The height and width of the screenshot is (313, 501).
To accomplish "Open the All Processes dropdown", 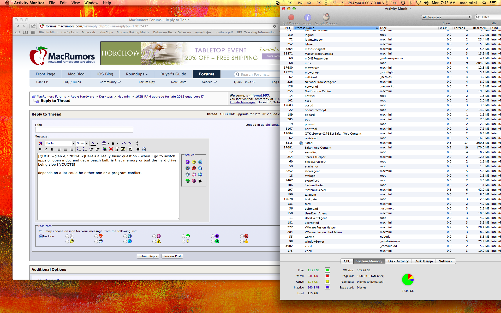I will coord(446,17).
